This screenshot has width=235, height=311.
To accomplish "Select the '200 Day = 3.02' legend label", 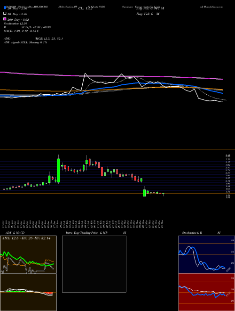I will click(18, 20).
